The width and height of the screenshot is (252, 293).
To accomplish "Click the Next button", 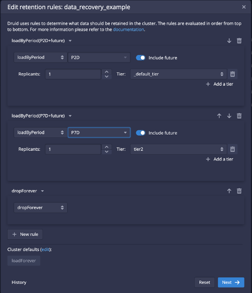I will pyautogui.click(x=231, y=282).
